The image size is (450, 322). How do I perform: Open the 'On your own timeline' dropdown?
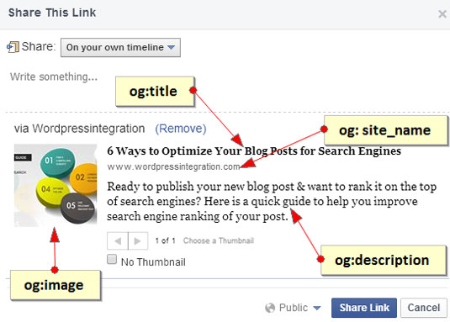tap(120, 47)
